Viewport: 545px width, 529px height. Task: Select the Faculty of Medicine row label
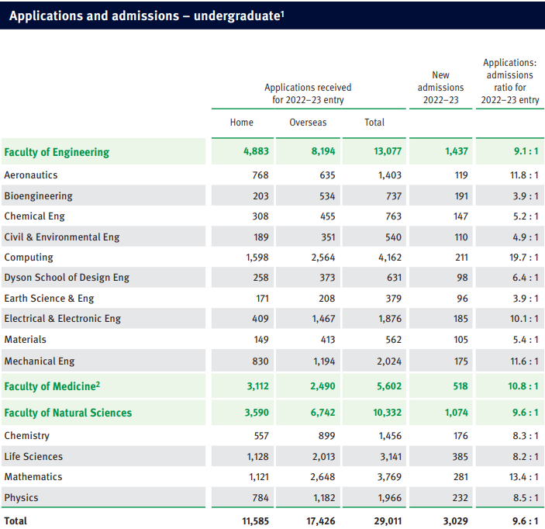point(52,386)
